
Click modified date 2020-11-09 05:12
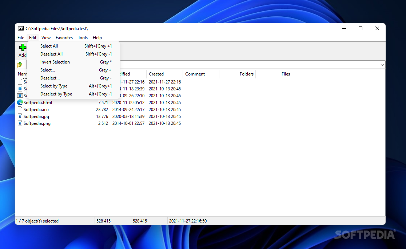pyautogui.click(x=128, y=103)
